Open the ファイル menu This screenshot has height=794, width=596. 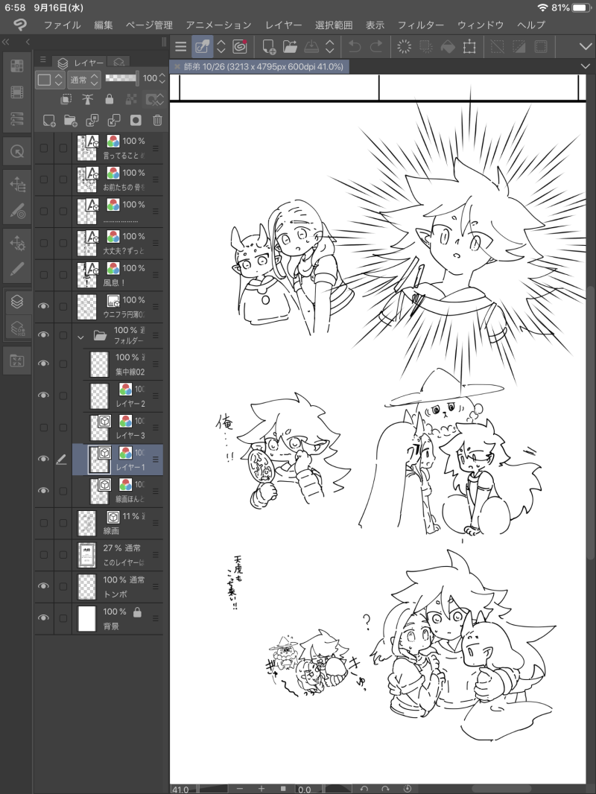tap(62, 25)
